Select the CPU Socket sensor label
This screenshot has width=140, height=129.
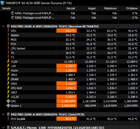coord(18,48)
